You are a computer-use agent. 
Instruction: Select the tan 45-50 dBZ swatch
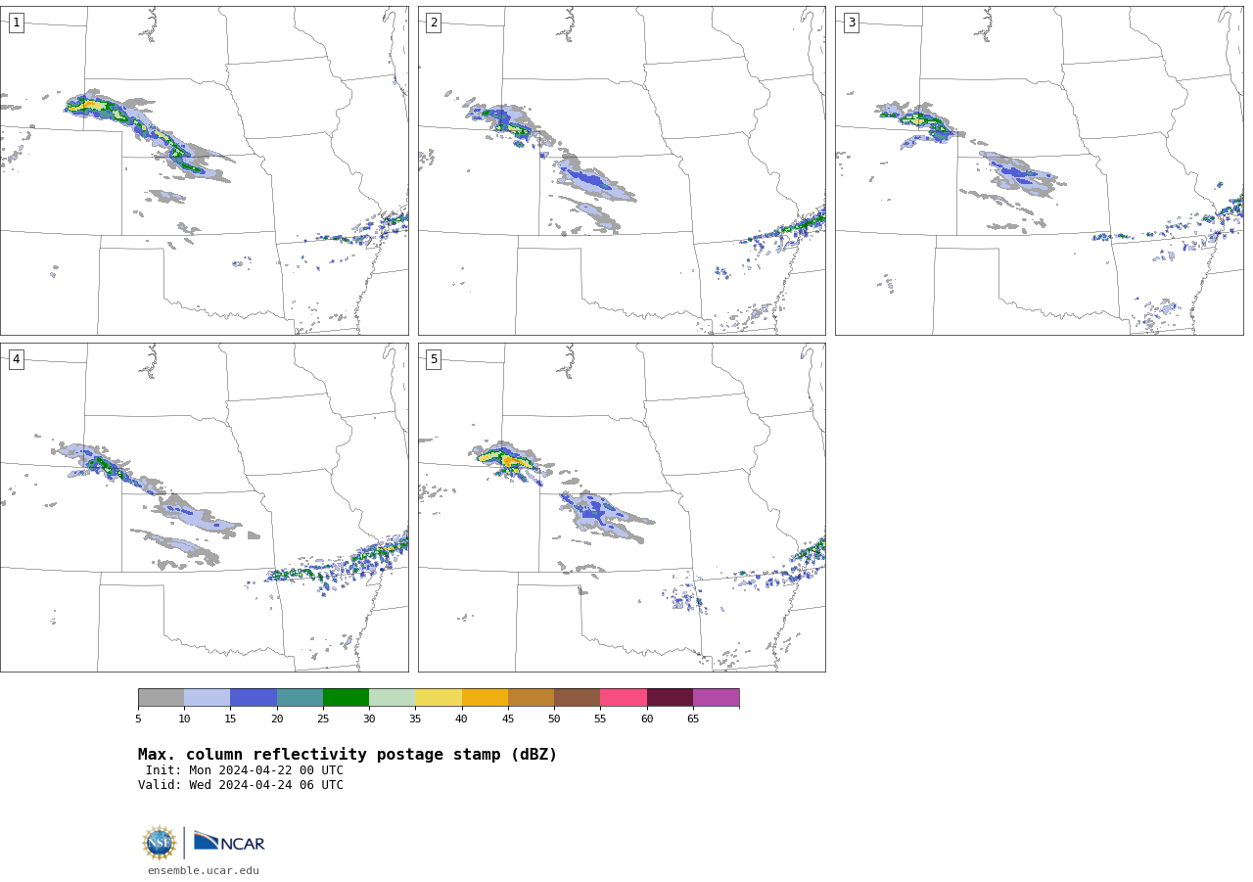coord(531,697)
